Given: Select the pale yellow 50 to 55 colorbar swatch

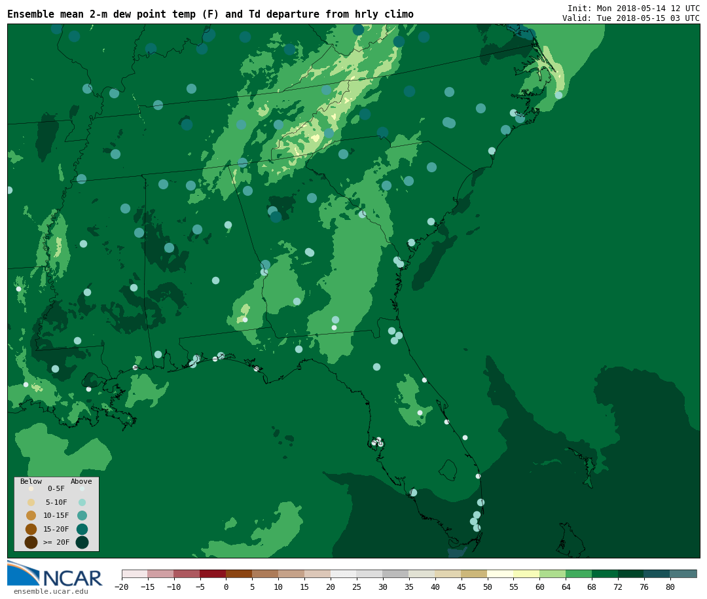Looking at the screenshot, I should [x=500, y=573].
